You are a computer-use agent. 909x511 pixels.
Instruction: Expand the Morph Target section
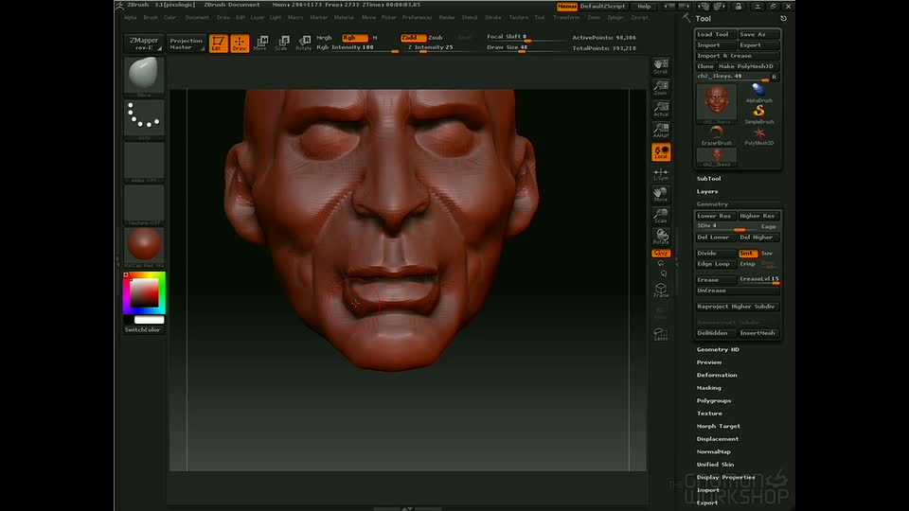coord(719,426)
